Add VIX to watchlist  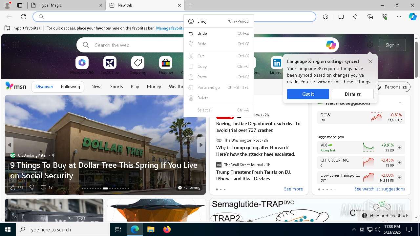coord(399,147)
